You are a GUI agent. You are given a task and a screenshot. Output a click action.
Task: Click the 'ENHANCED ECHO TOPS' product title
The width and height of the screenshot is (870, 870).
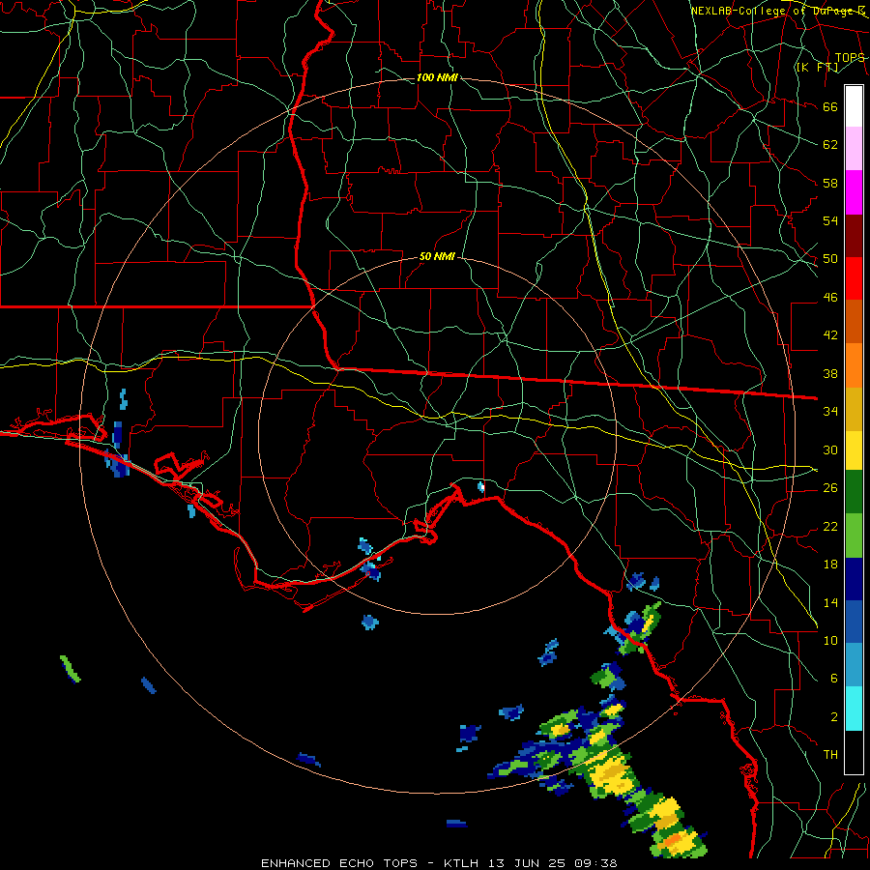tap(339, 863)
